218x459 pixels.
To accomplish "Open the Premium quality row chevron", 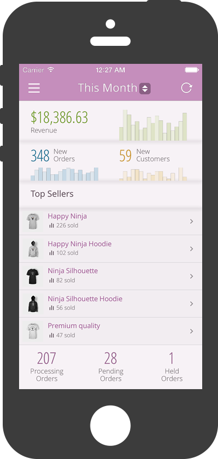I will (x=192, y=331).
